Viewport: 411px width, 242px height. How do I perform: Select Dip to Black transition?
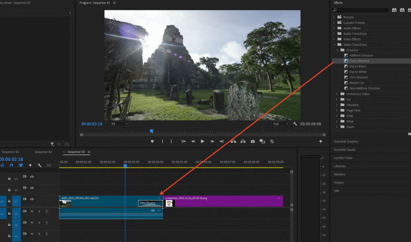(358, 66)
